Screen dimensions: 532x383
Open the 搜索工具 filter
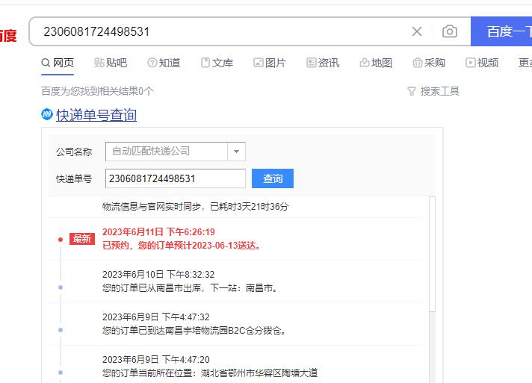[433, 91]
